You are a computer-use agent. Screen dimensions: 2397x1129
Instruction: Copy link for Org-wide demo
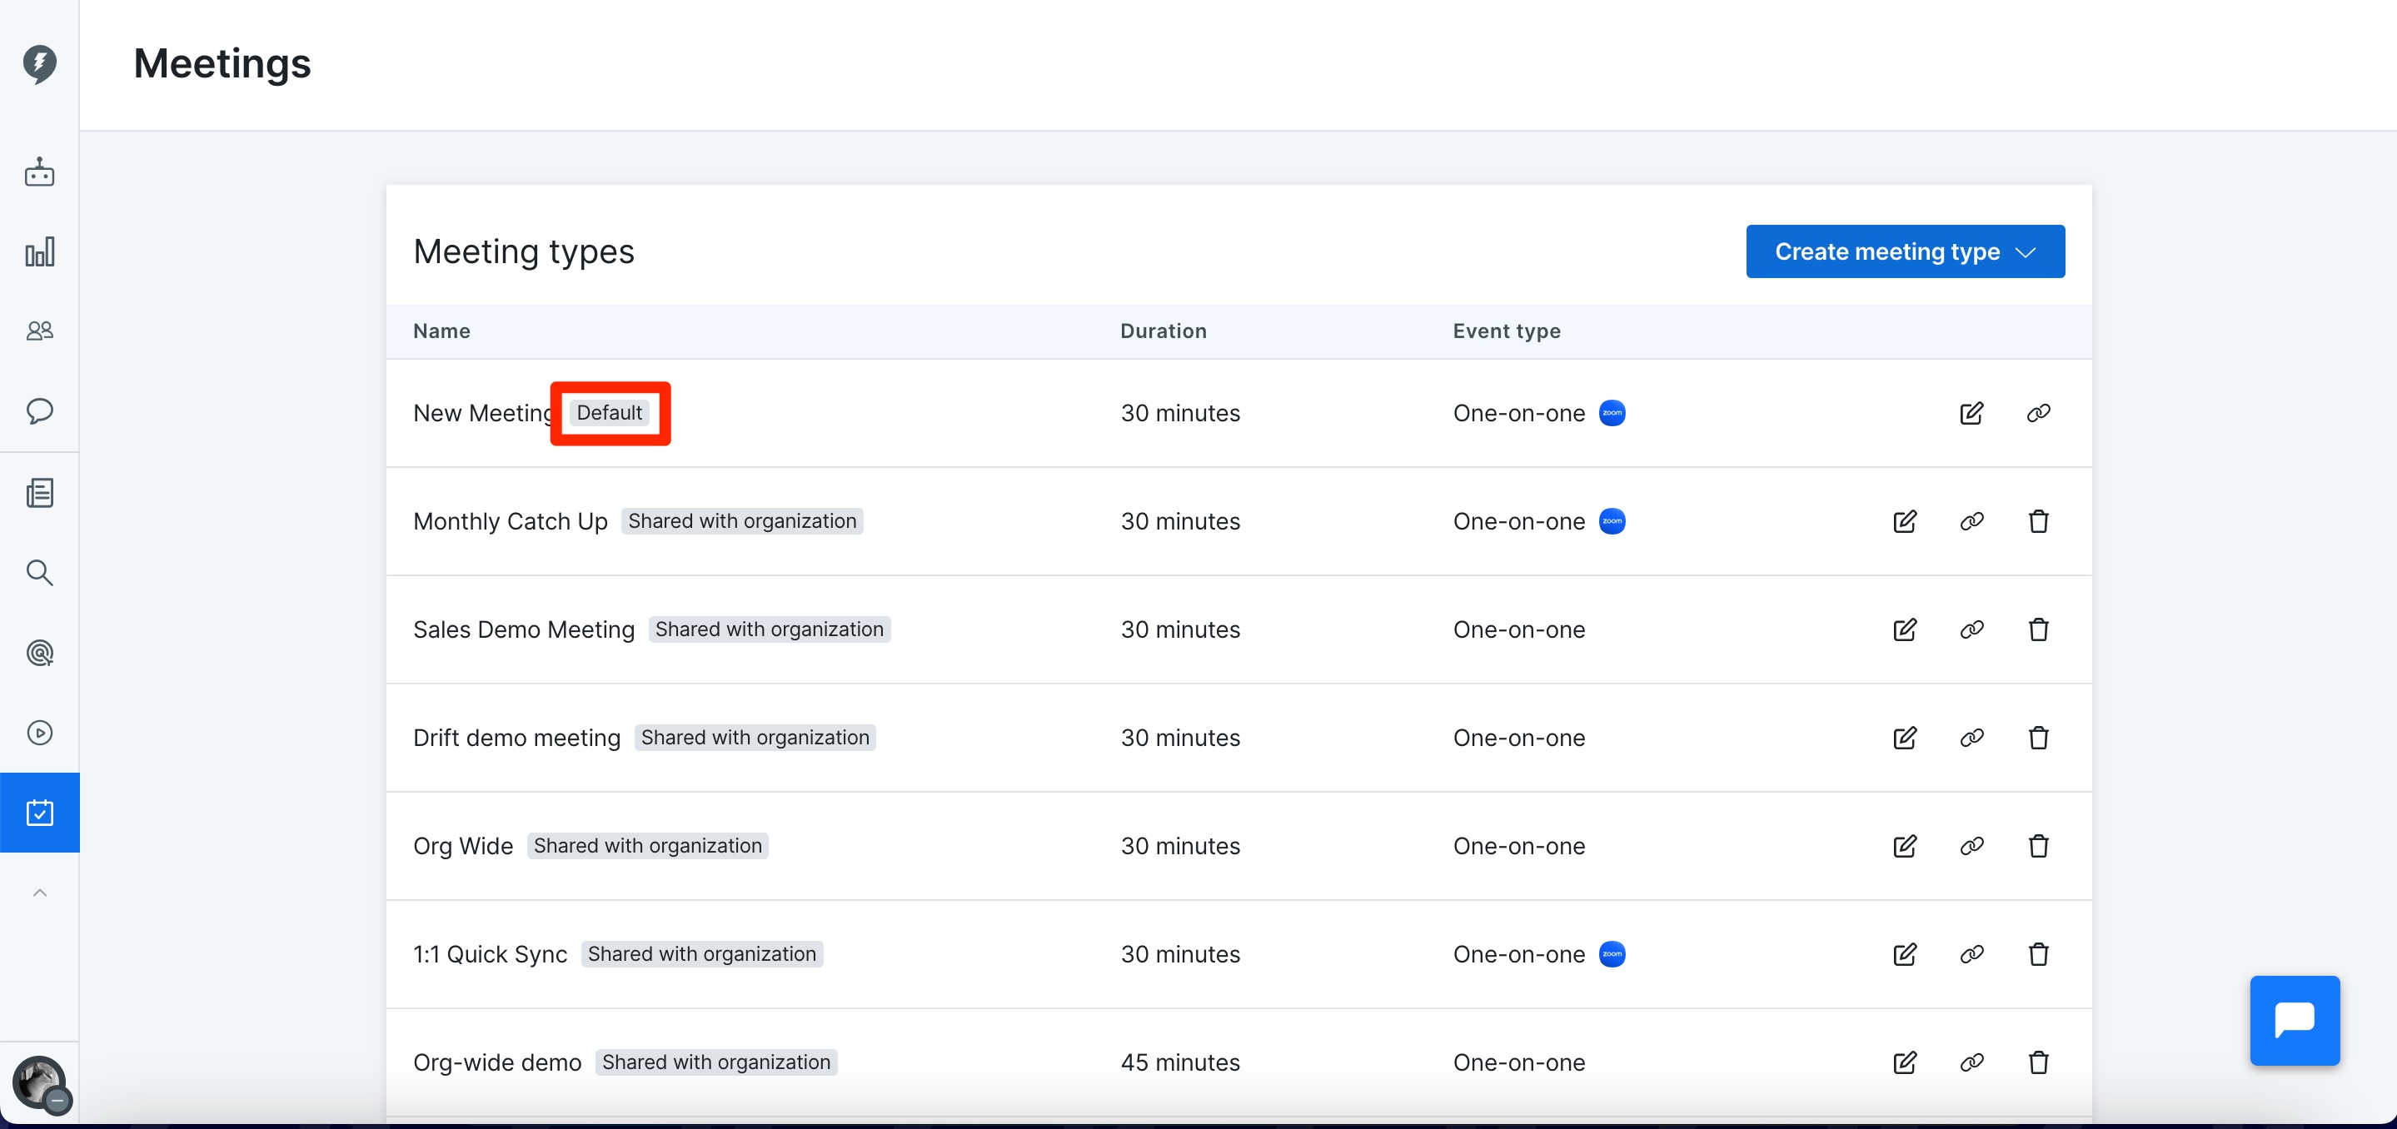[x=1971, y=1062]
